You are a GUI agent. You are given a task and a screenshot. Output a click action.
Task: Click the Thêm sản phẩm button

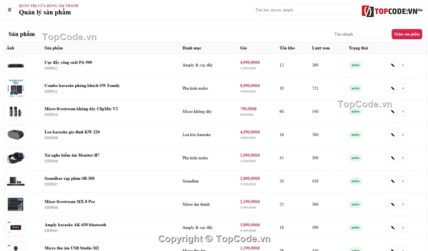(x=407, y=34)
